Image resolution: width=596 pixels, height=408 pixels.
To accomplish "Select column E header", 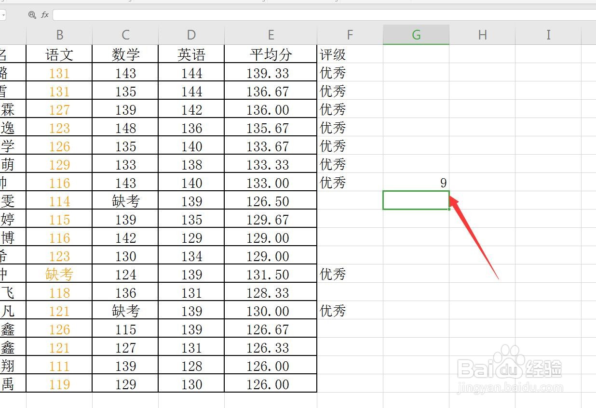I will click(x=270, y=34).
